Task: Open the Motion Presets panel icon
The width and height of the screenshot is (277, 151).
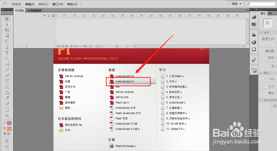Action: point(254,60)
